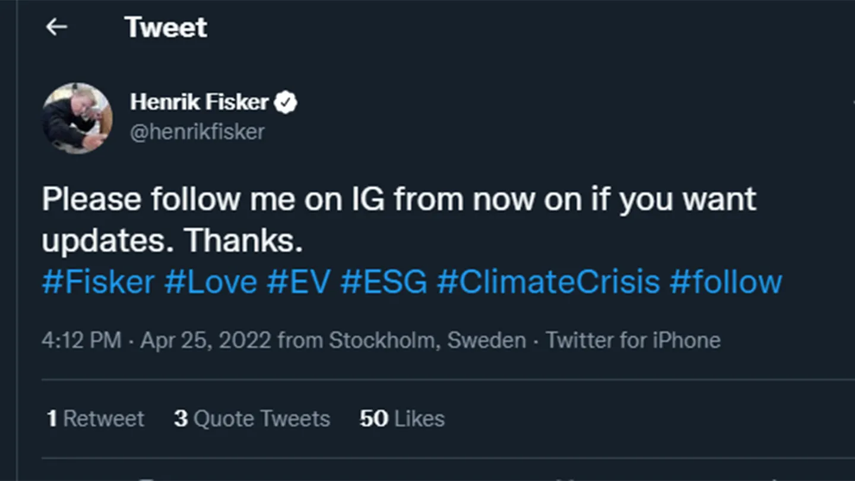
Task: Click the 4:12 PM Apr 25, 2022 timestamp
Action: tap(156, 341)
